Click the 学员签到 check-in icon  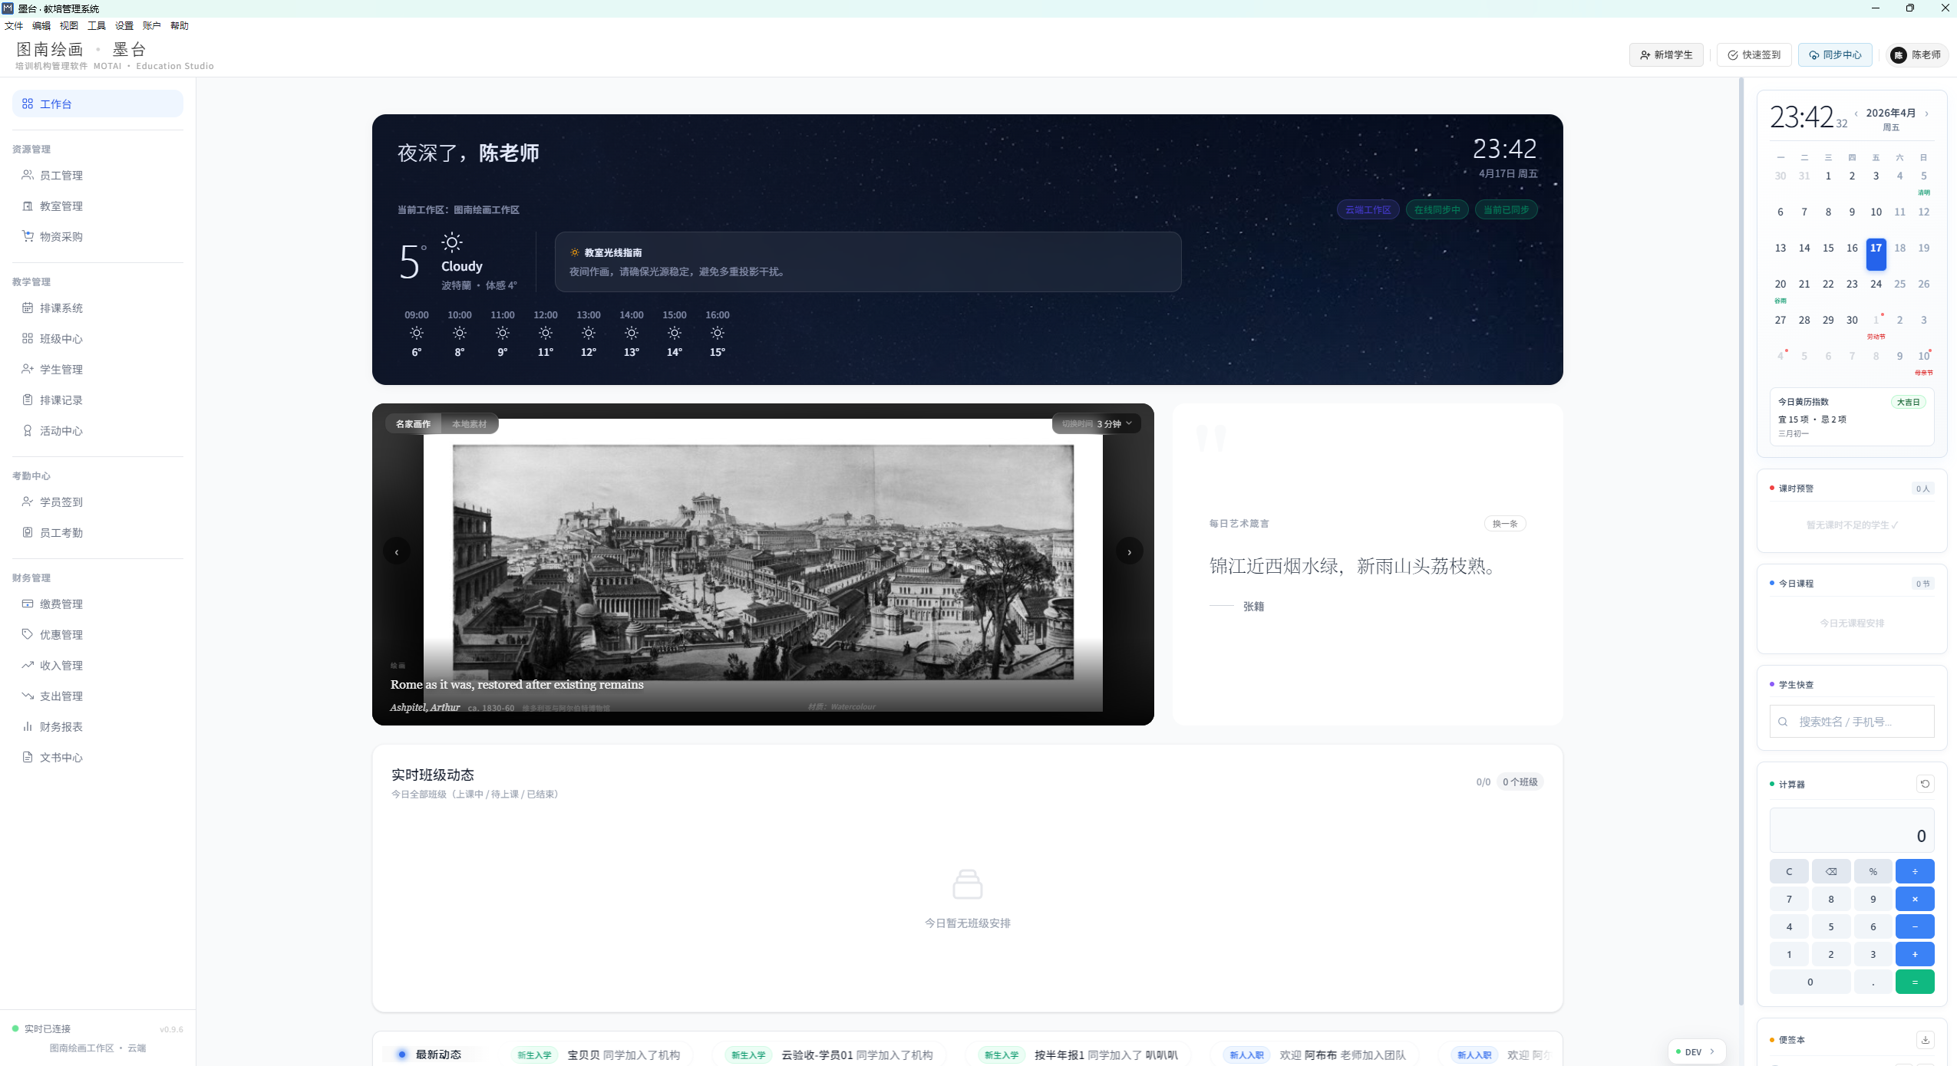click(x=28, y=502)
